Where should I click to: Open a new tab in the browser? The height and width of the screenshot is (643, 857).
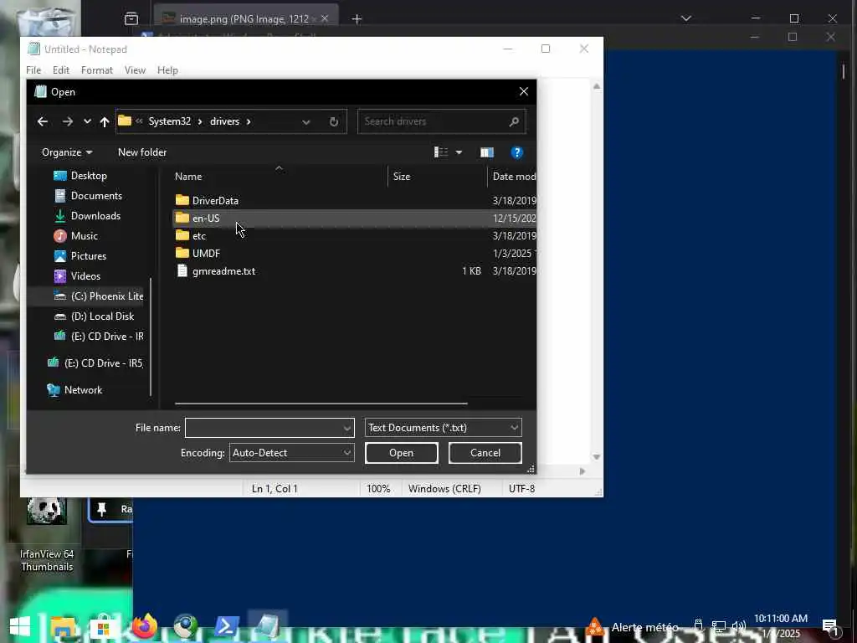click(x=357, y=19)
